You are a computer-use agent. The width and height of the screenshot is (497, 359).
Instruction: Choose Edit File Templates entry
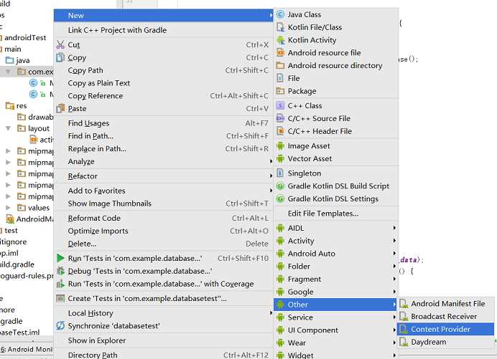pyautogui.click(x=335, y=214)
